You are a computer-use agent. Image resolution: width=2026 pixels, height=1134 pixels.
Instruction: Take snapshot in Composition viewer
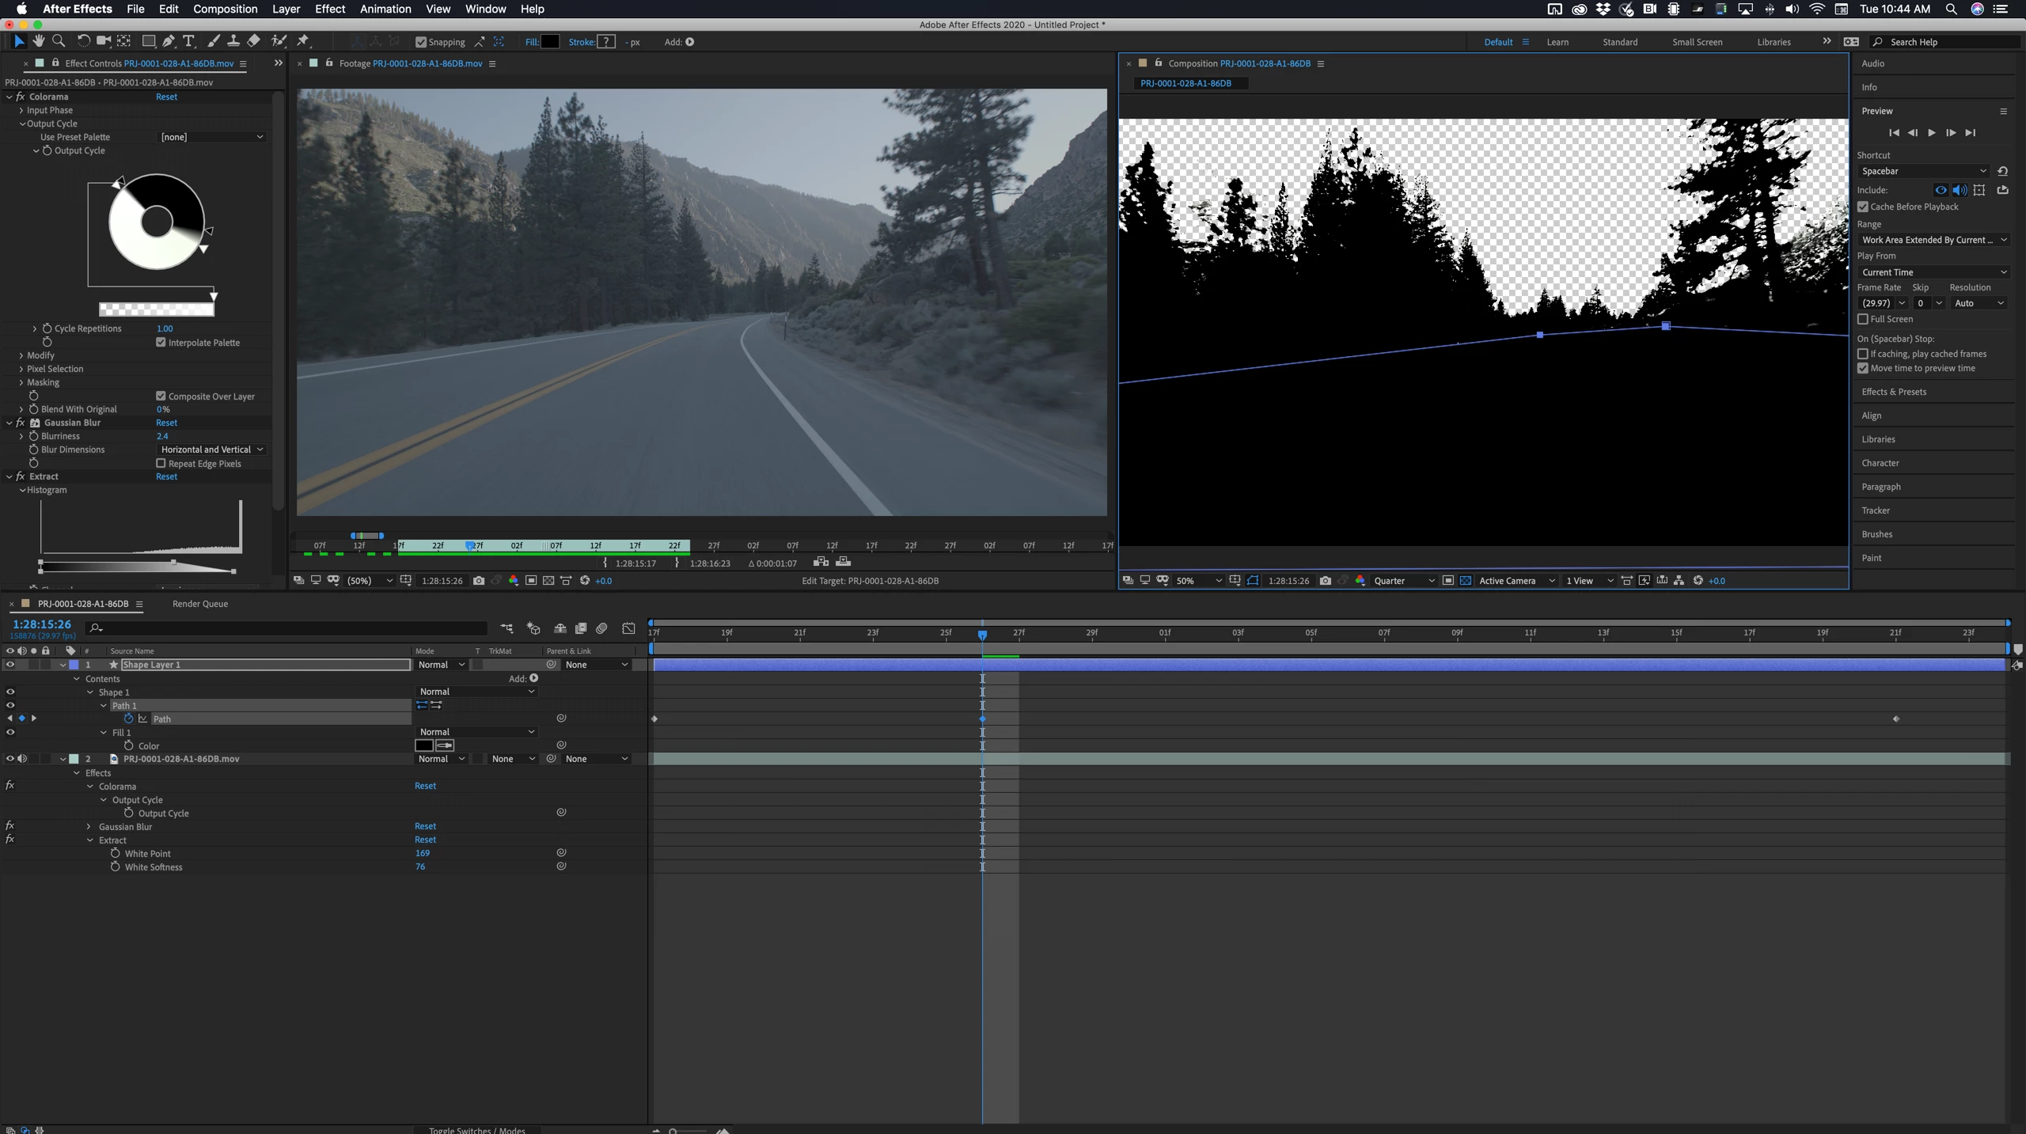pyautogui.click(x=1326, y=581)
